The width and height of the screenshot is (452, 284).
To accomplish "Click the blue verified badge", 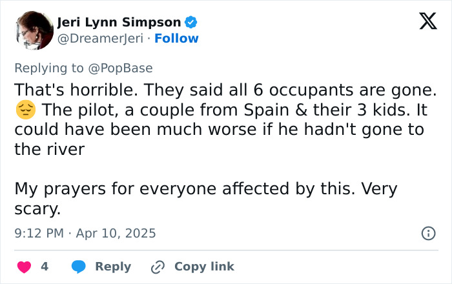I will pyautogui.click(x=191, y=23).
